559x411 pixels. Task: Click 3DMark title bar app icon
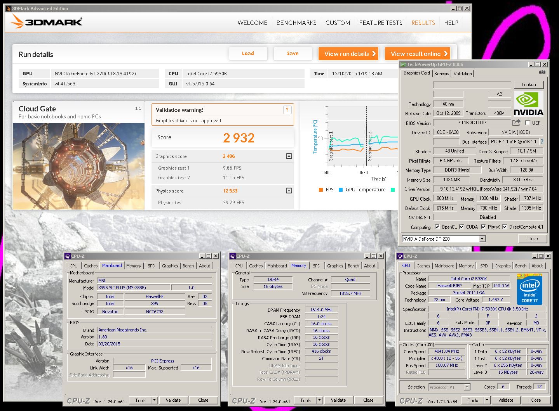(8, 8)
